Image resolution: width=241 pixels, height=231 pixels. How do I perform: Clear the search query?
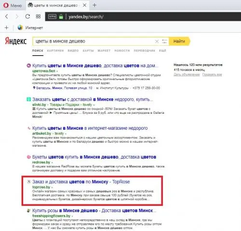(x=157, y=41)
